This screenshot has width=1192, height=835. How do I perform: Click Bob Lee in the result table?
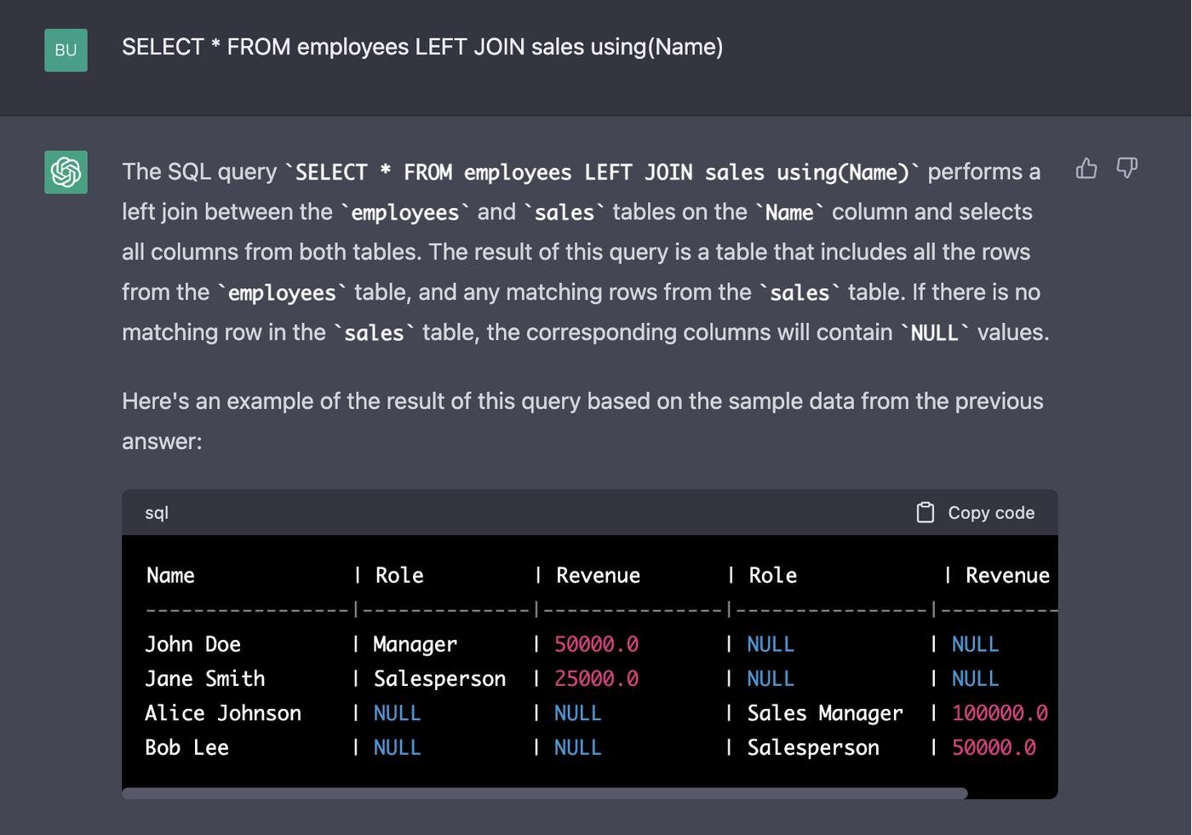tap(186, 748)
